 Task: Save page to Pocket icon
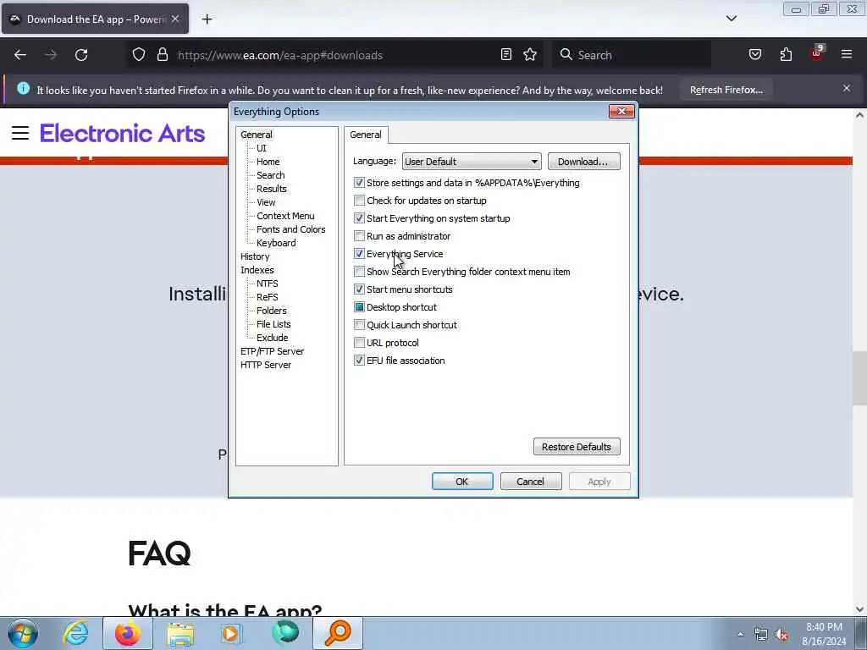click(x=754, y=55)
